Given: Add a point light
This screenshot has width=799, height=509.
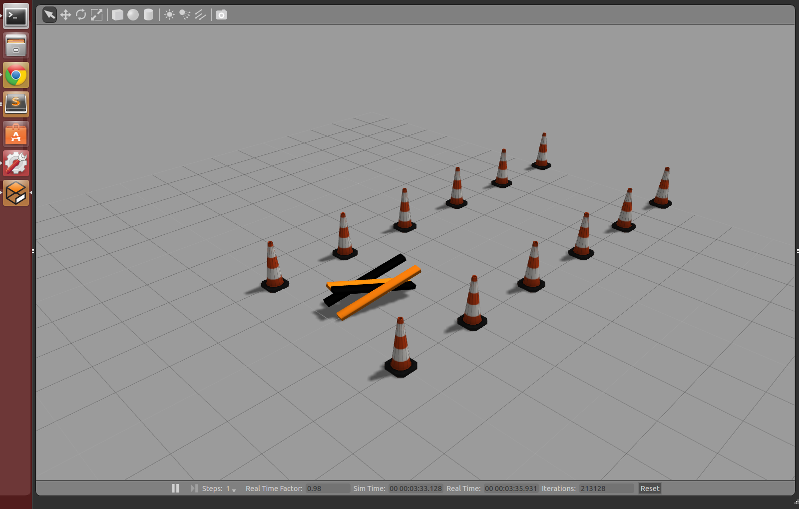Looking at the screenshot, I should [x=169, y=15].
